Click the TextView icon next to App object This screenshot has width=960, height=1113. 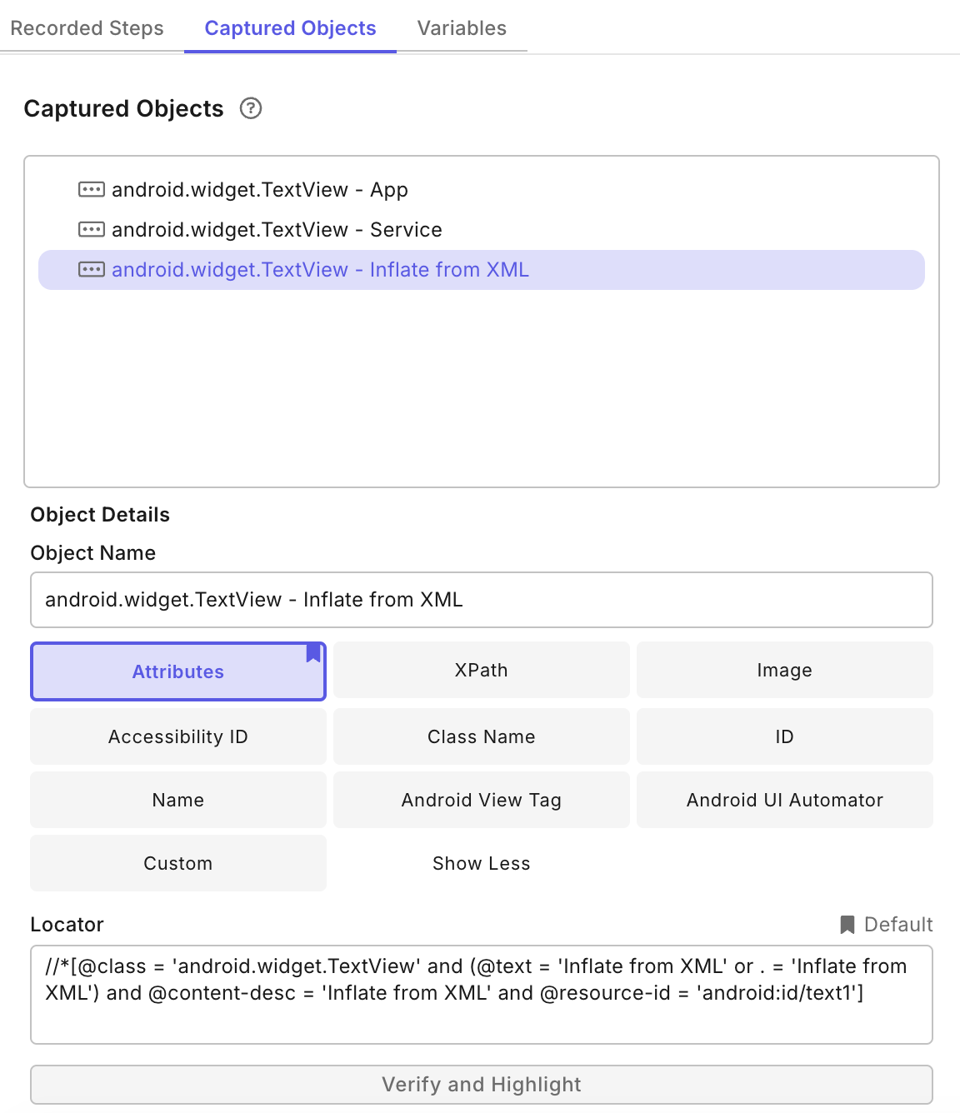click(x=92, y=189)
